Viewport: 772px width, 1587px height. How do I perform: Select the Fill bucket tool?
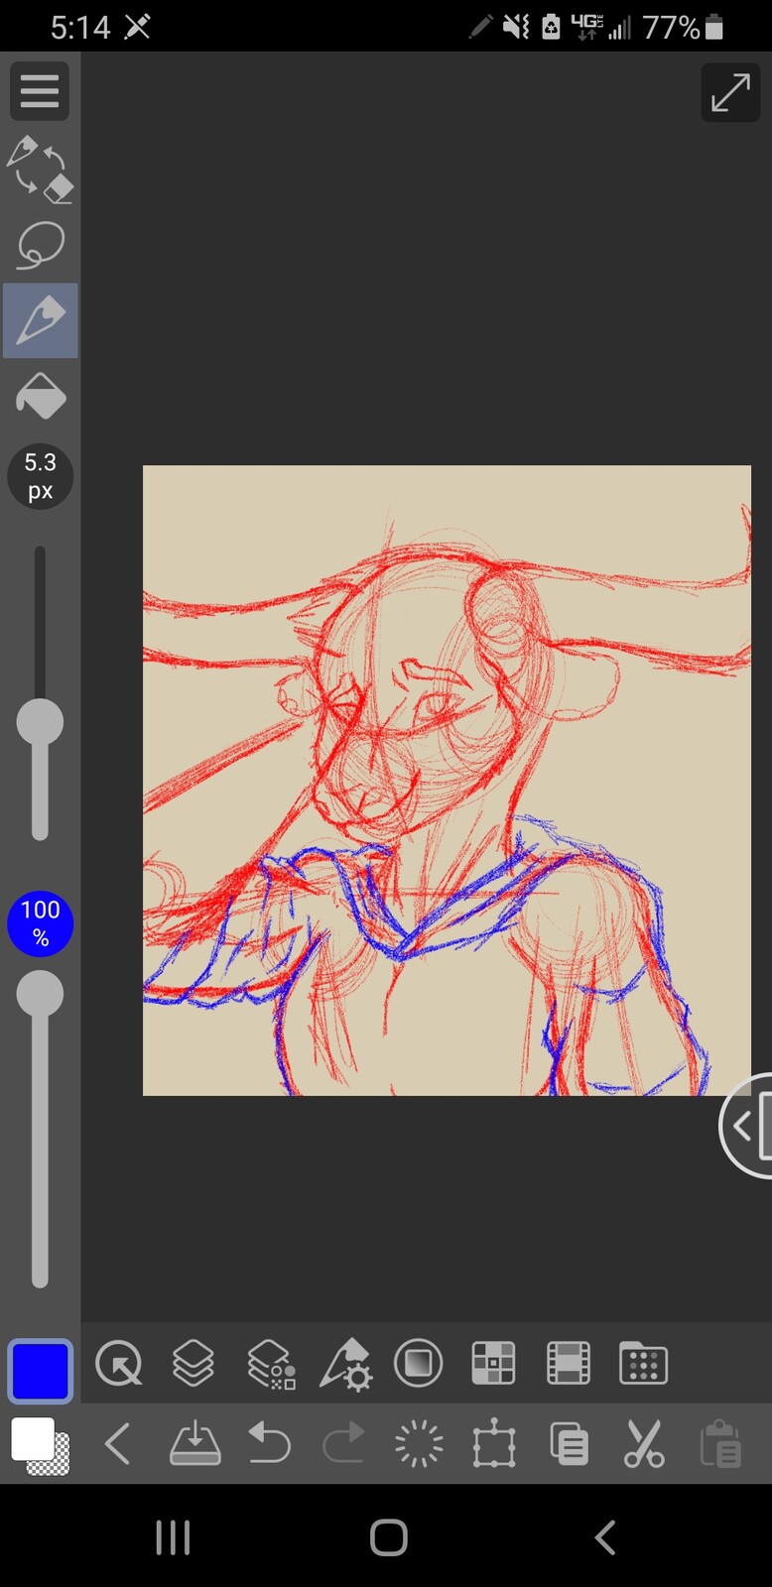[40, 396]
